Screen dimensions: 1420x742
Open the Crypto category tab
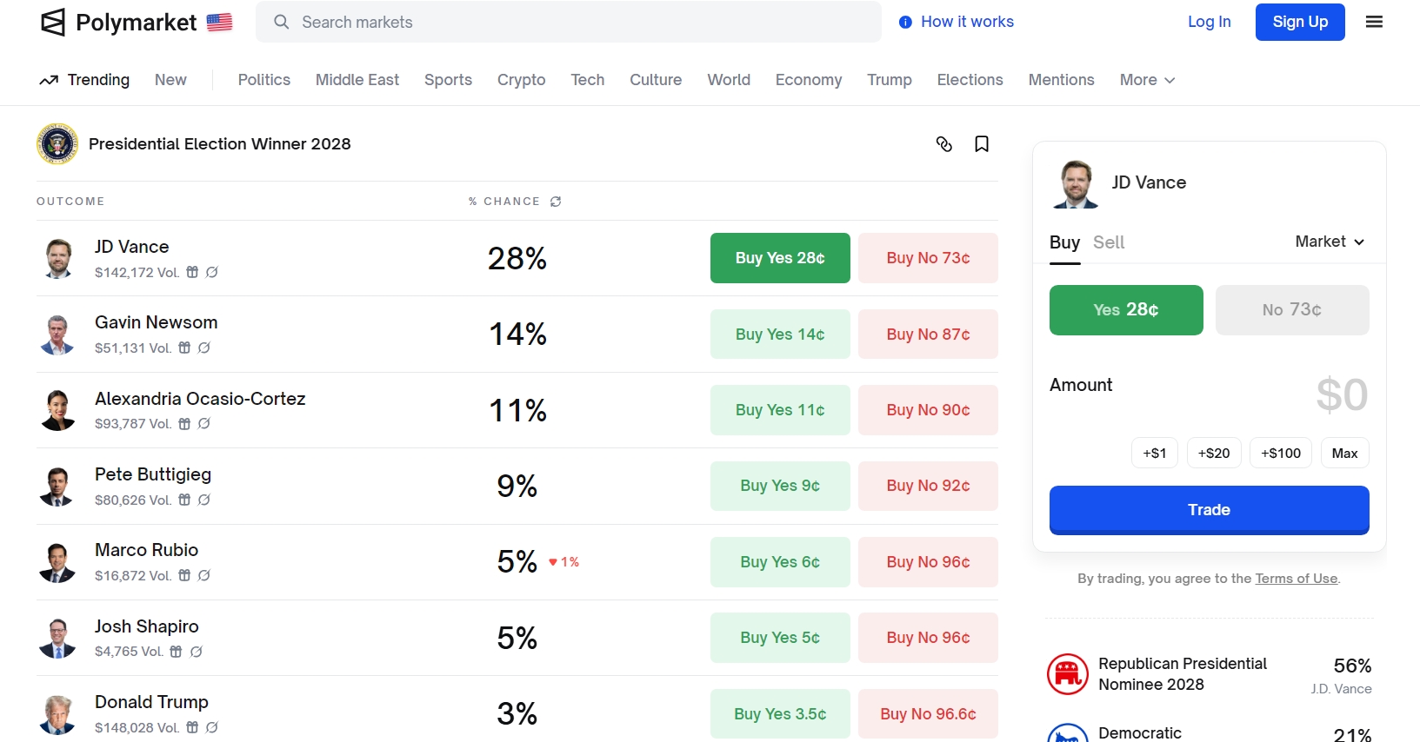coord(521,80)
